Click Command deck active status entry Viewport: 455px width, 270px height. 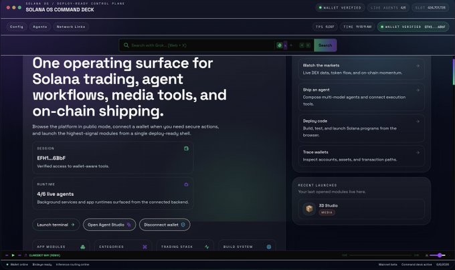point(416,265)
